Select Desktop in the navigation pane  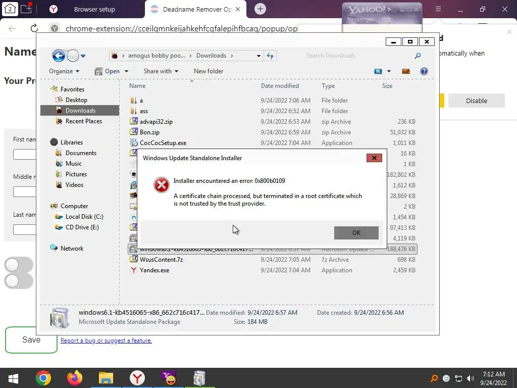point(76,100)
